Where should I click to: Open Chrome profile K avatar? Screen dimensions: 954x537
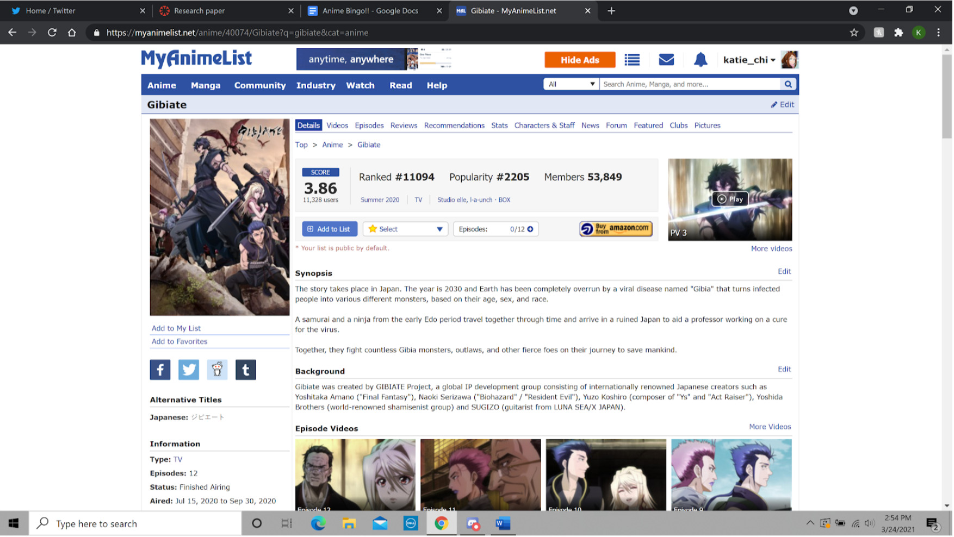click(x=920, y=33)
